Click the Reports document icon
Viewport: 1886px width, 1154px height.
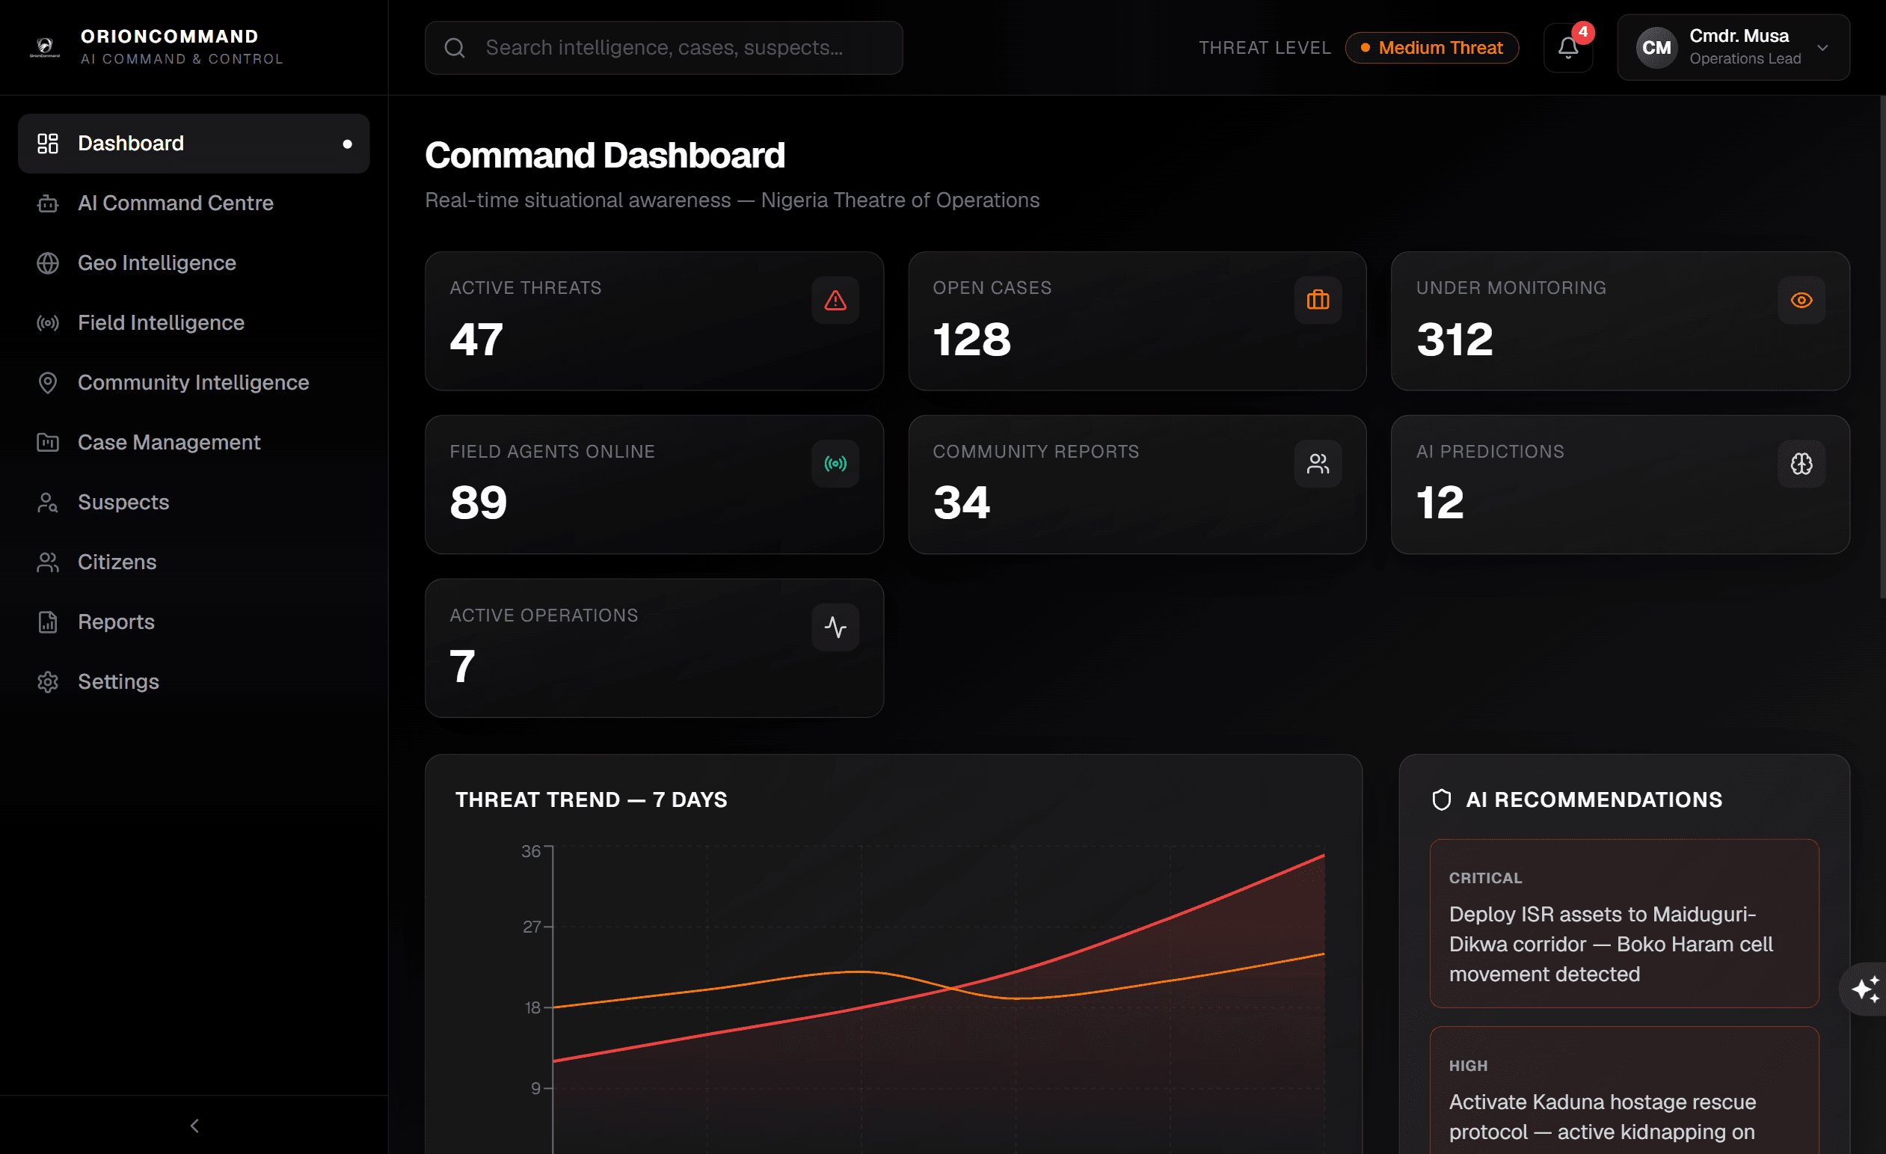tap(47, 621)
